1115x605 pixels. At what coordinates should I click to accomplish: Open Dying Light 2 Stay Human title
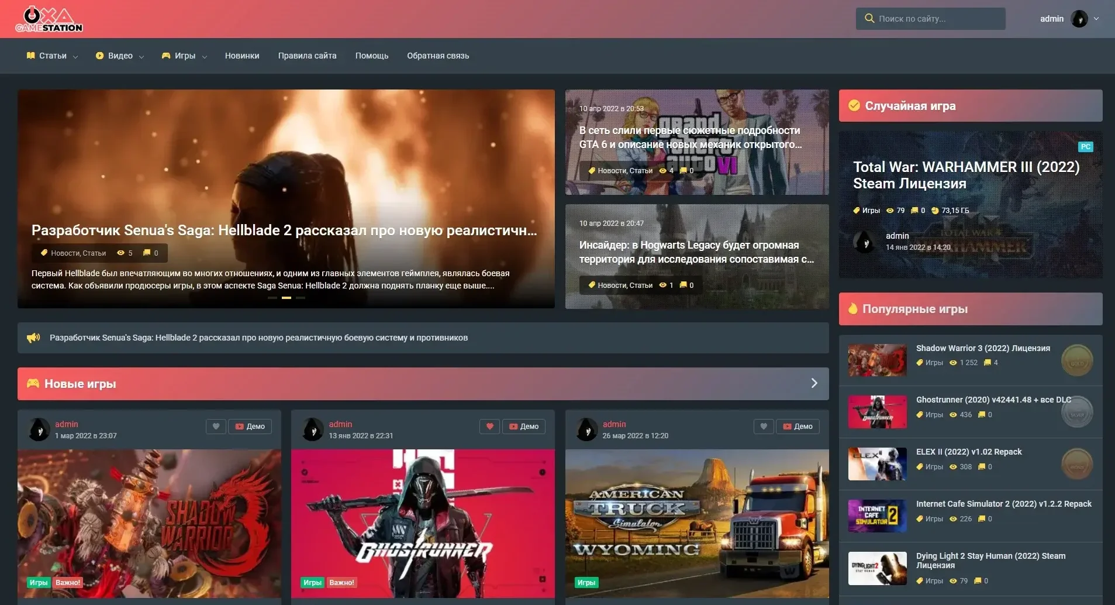pos(990,561)
